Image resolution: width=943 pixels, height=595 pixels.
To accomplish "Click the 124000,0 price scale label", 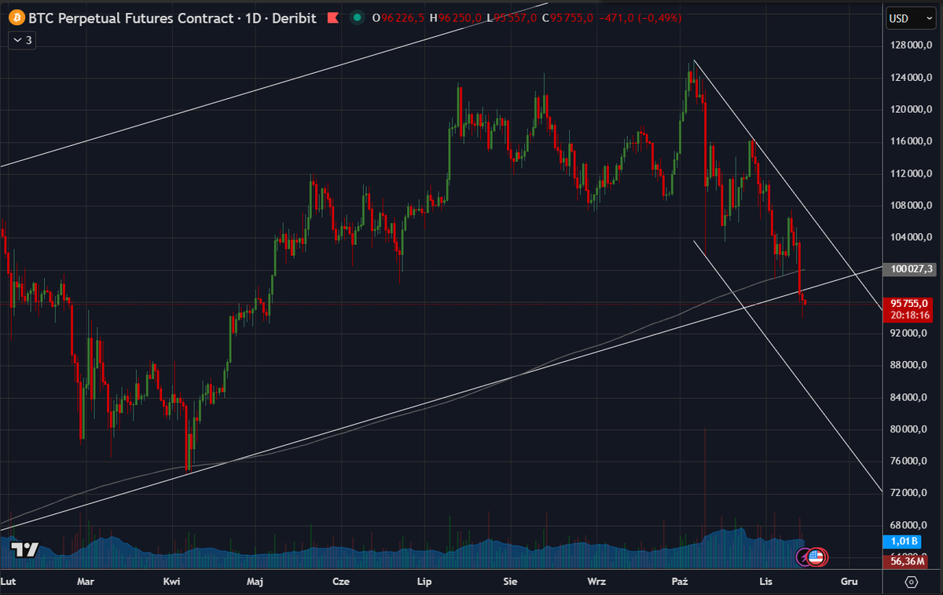I will pyautogui.click(x=910, y=78).
